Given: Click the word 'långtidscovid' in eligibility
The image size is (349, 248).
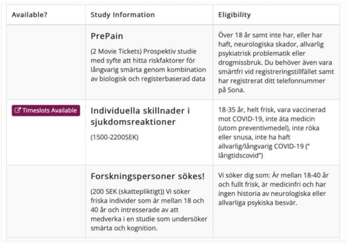Looking at the screenshot, I should [241, 156].
